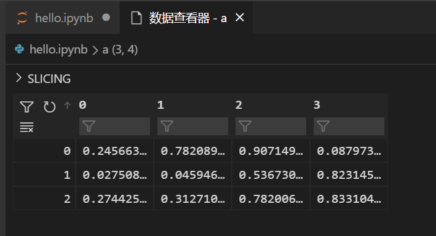Select row index 1
436x236 pixels.
tap(44, 175)
